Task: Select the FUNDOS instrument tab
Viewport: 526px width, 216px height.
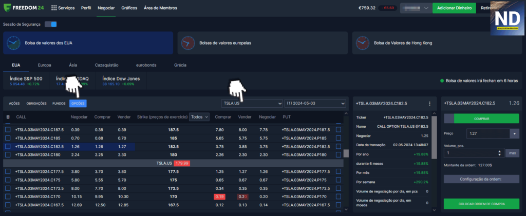Action: (x=59, y=104)
